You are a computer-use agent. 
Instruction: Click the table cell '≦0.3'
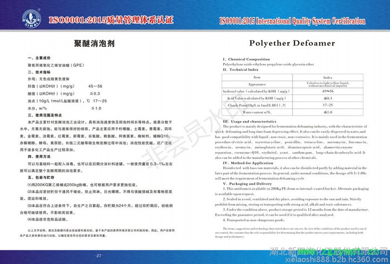point(328,98)
